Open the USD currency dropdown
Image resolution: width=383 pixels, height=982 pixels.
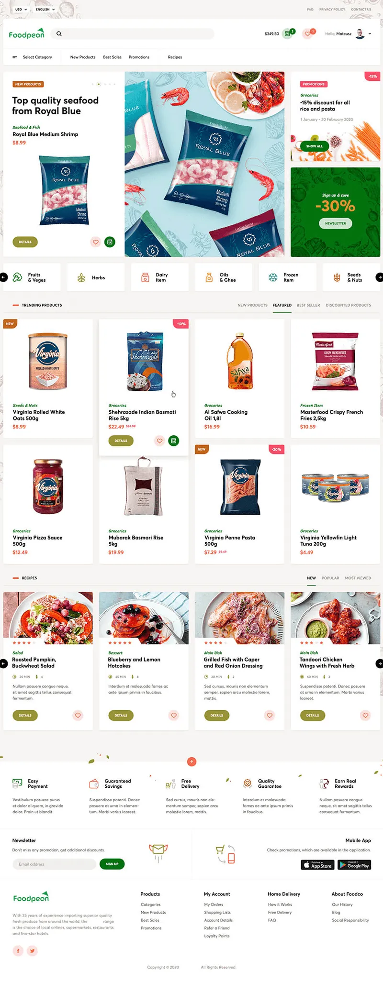(x=21, y=9)
